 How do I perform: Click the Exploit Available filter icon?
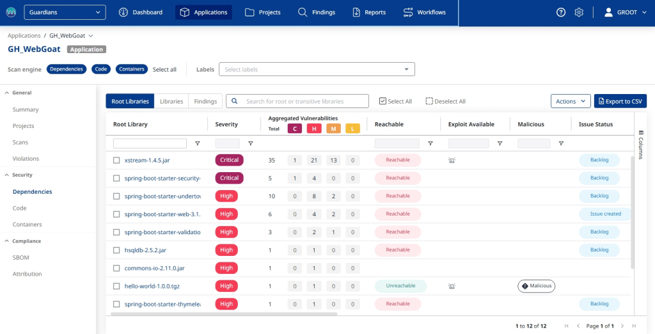point(500,144)
